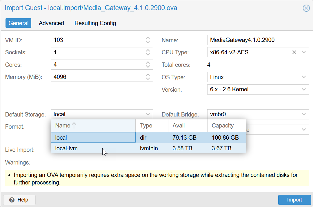
Task: Decrease Cores with the down stepper arrow
Action: 149,66
